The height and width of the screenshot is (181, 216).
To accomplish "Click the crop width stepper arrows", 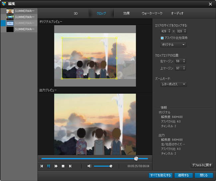I will [169, 31].
